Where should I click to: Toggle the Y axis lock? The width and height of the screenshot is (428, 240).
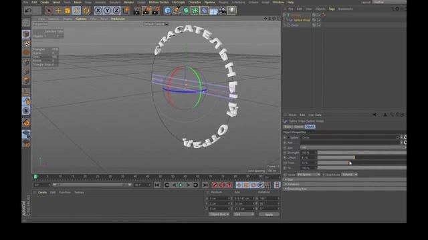107,11
